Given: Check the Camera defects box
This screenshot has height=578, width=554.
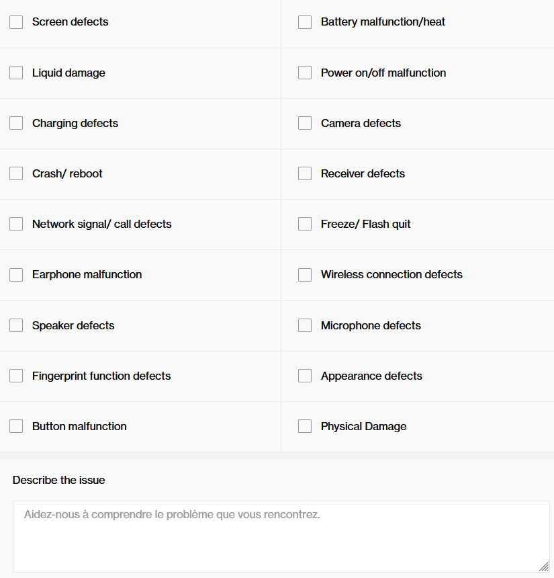Looking at the screenshot, I should pos(305,123).
